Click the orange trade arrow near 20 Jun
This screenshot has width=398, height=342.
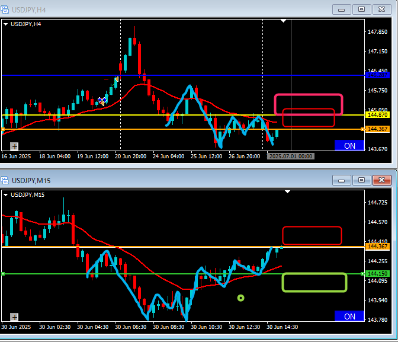pos(116,79)
